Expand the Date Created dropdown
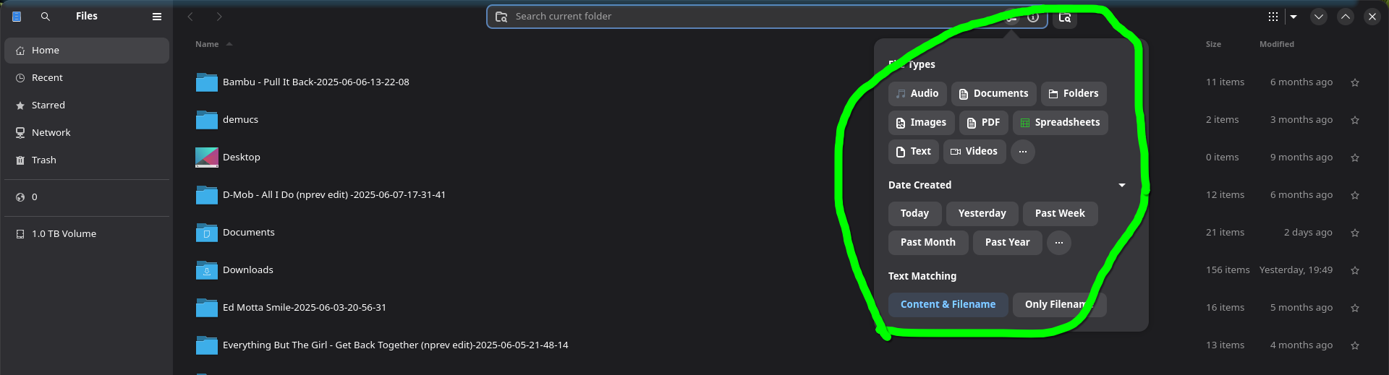This screenshot has width=1389, height=375. point(1121,186)
